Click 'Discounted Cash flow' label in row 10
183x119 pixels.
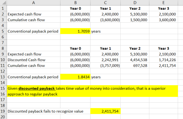(x=26, y=60)
